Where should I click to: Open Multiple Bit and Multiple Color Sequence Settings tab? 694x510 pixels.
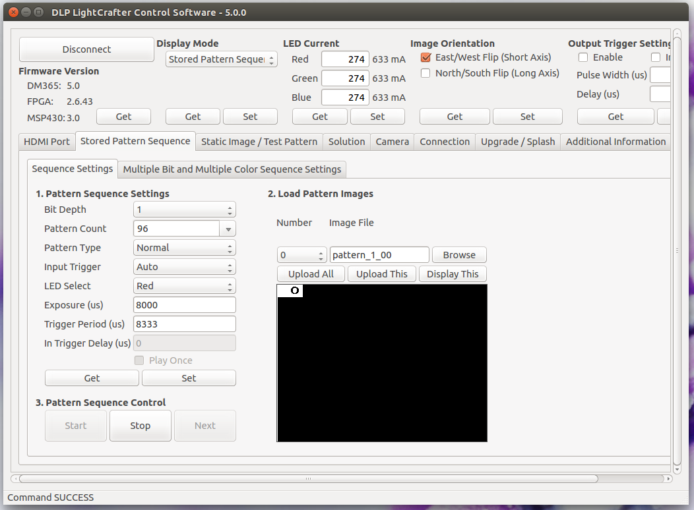[x=232, y=169]
